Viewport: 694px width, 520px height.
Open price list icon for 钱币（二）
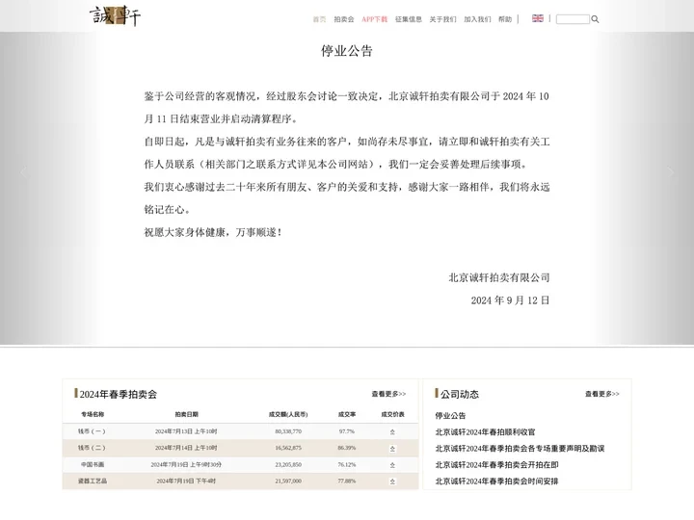coord(392,449)
